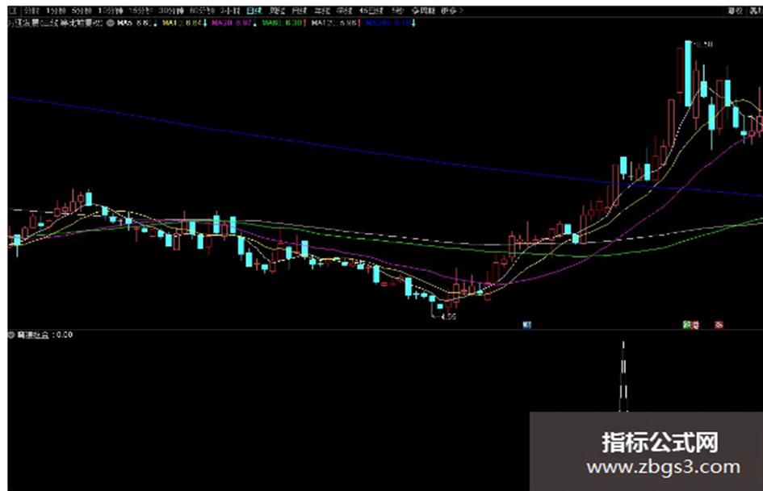
Task: Expand the 更多 more periods menu
Action: (x=452, y=10)
